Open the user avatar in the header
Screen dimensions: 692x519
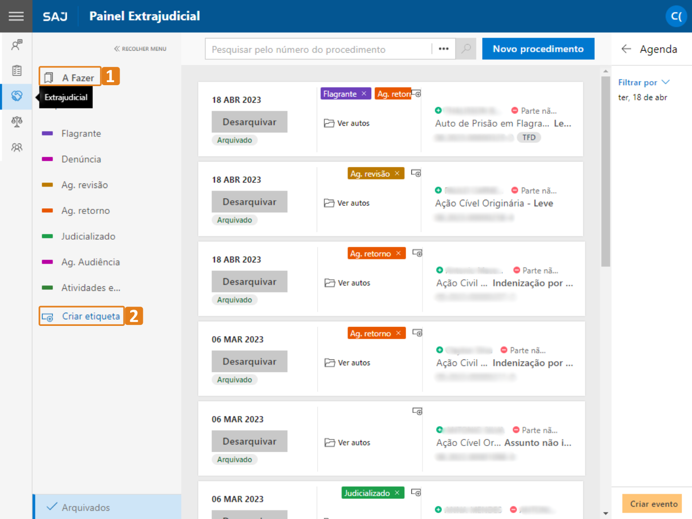coord(676,16)
